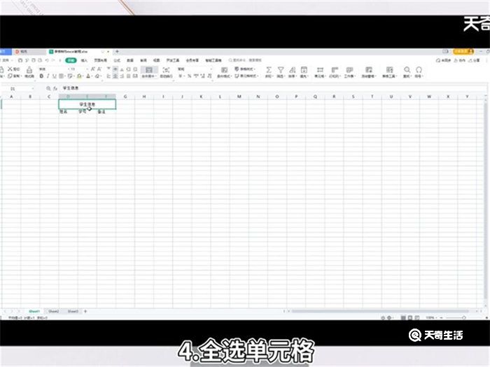490x367 pixels.
Task: Click the merge and center icon
Action: (x=148, y=70)
